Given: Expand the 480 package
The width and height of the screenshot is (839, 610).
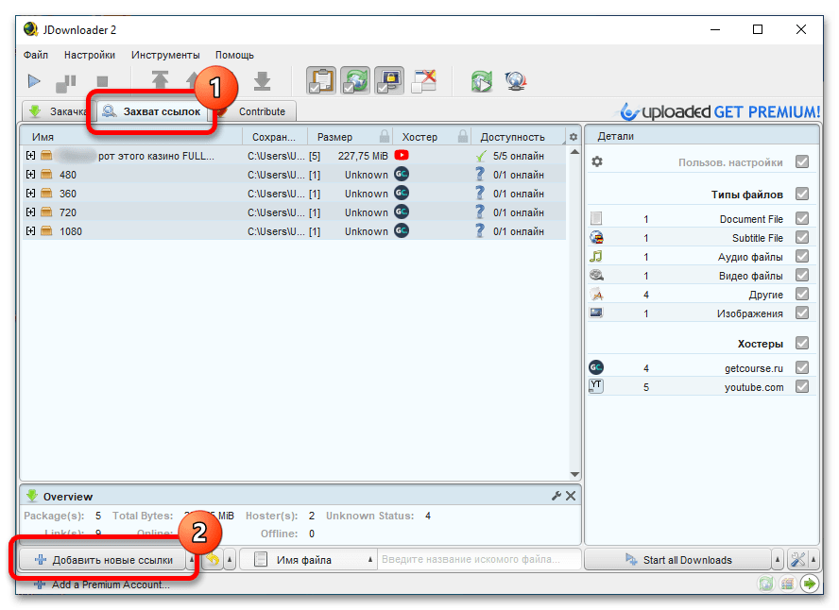Looking at the screenshot, I should 30,175.
